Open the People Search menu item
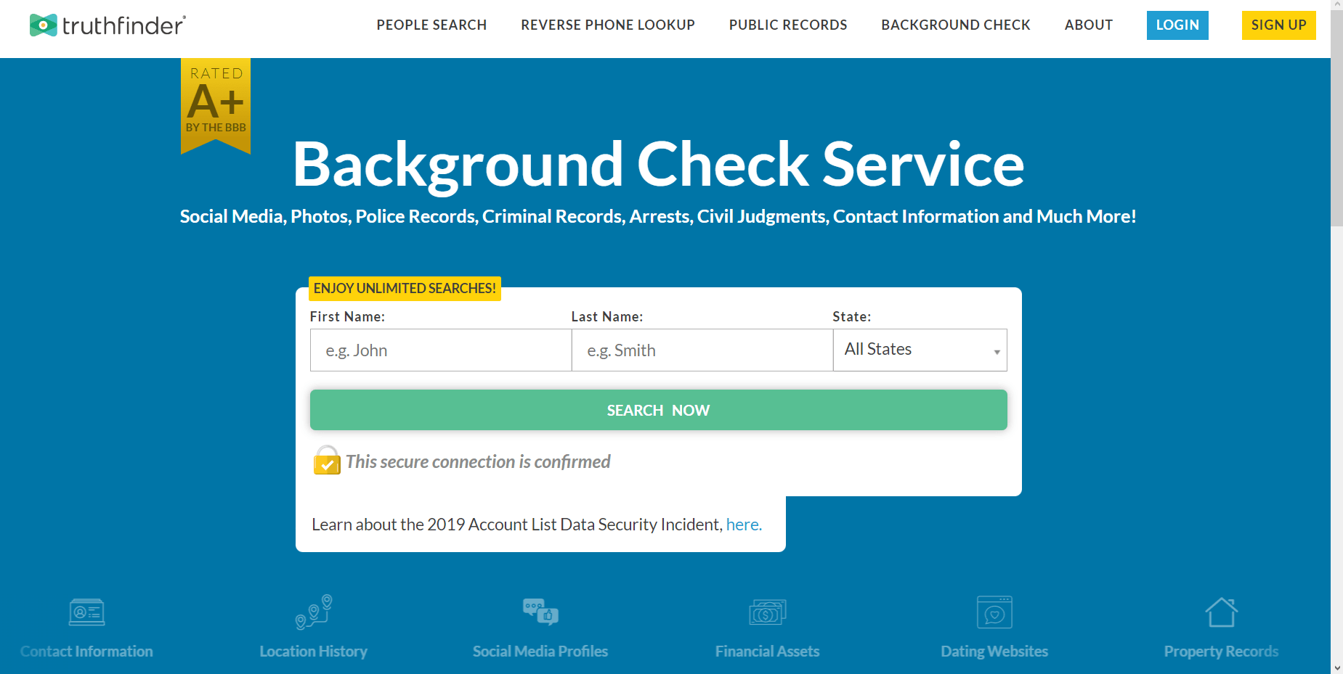This screenshot has height=674, width=1343. click(x=431, y=25)
